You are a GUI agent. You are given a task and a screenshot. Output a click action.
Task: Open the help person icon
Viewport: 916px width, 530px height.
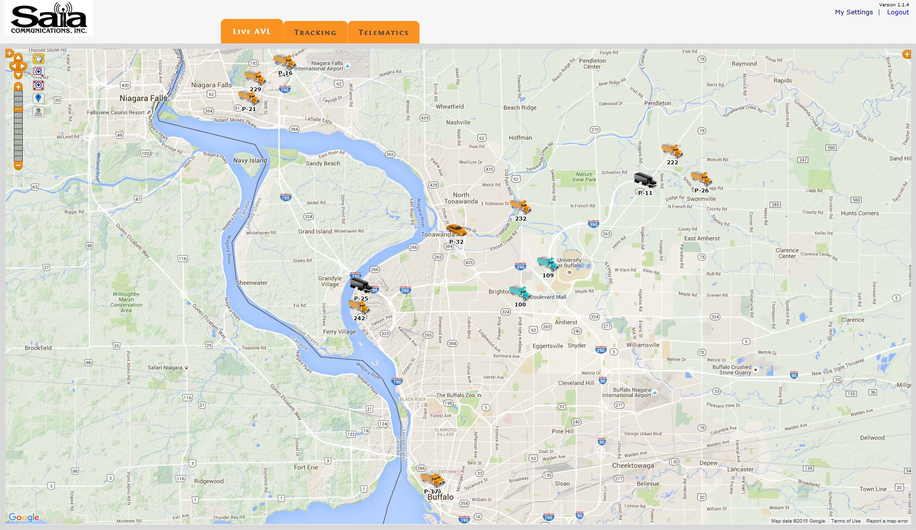(39, 112)
